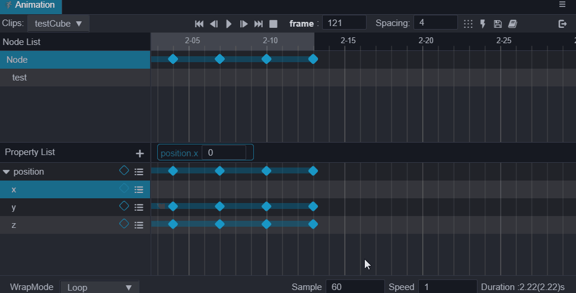Screen dimensions: 576x293
Task: Add a property with the plus icon
Action: pos(140,153)
